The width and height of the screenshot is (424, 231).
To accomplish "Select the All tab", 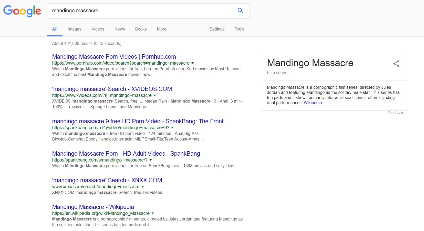I will 55,29.
